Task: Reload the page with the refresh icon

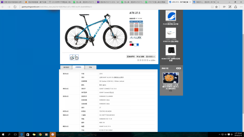Action: (x=15, y=7)
